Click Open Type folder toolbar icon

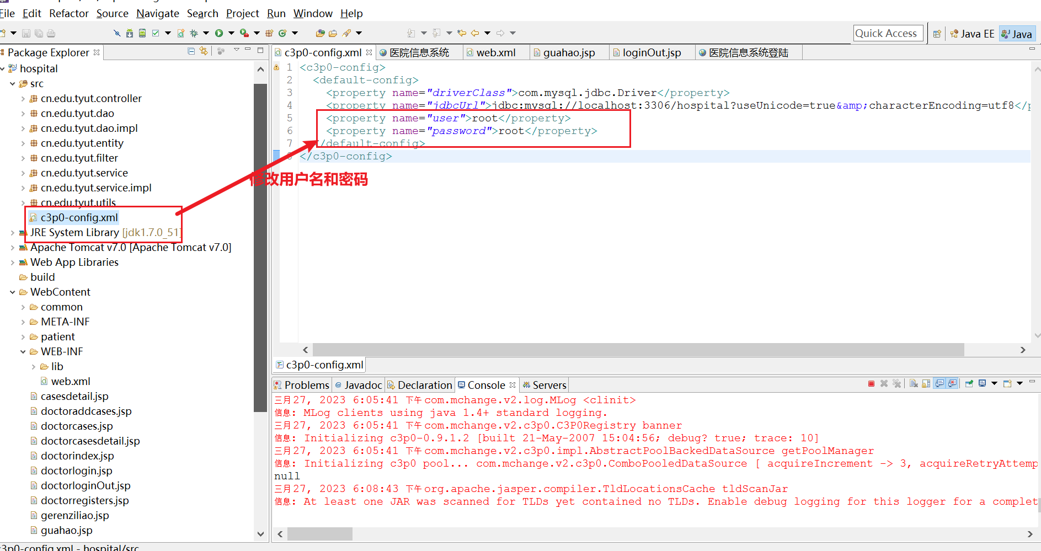pos(320,33)
